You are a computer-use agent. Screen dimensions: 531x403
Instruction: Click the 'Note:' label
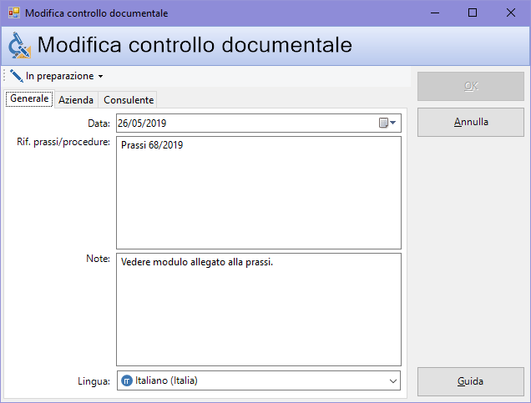[98, 259]
